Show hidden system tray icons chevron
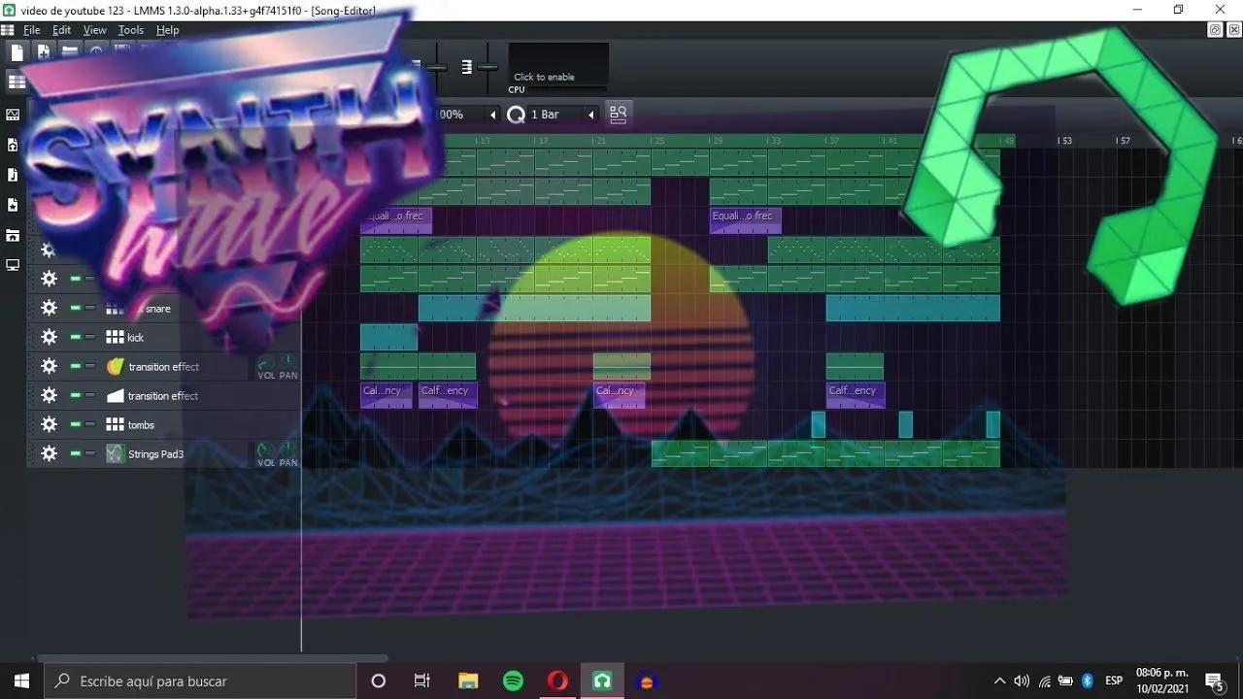Image resolution: width=1243 pixels, height=699 pixels. tap(999, 681)
